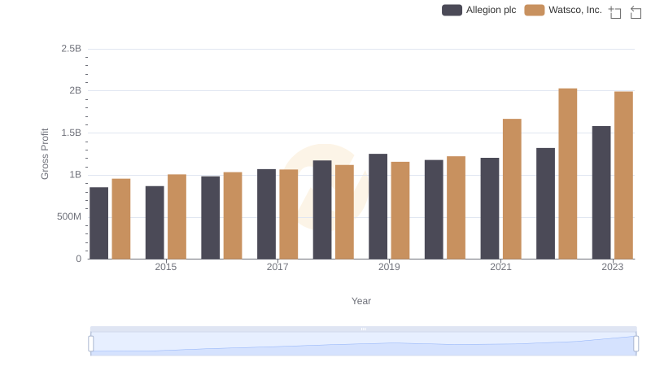Image resolution: width=651 pixels, height=375 pixels.
Task: Click the Allegion bar for 2017
Action: pos(266,215)
